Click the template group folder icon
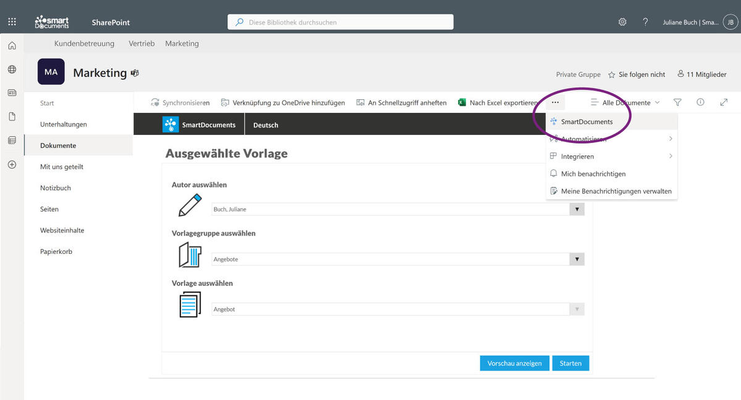Screen dimensions: 741x400 (x=190, y=255)
